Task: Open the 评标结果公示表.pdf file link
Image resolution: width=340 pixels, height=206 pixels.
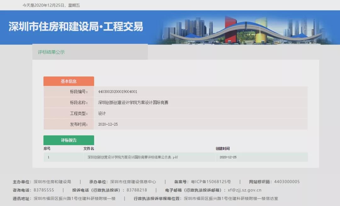Action: (x=133, y=157)
